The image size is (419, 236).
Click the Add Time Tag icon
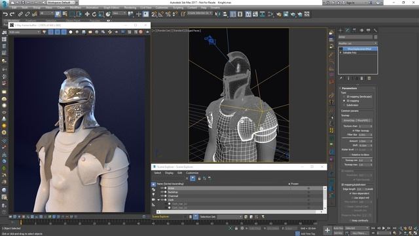point(297,233)
